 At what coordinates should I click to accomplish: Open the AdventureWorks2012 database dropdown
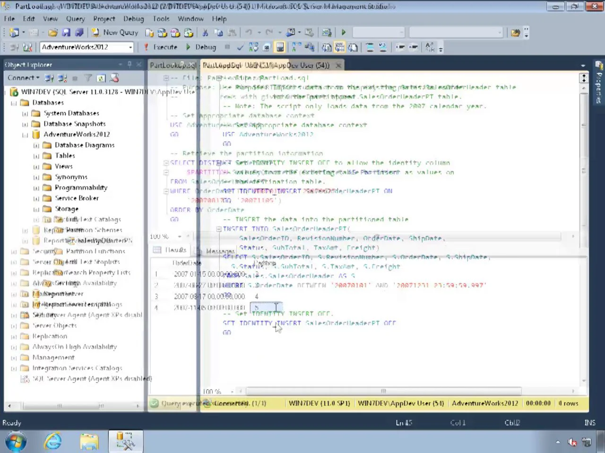(x=130, y=47)
